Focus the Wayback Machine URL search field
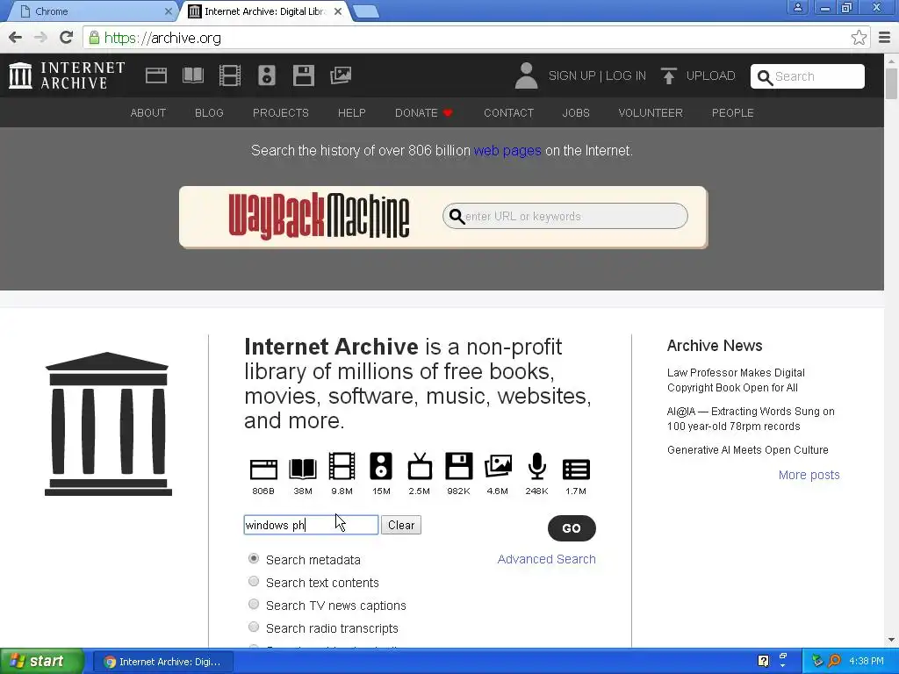This screenshot has width=899, height=674. click(x=565, y=216)
